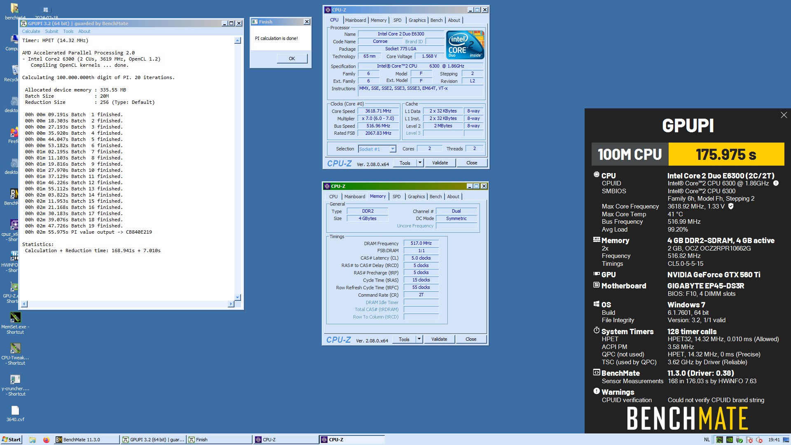The height and width of the screenshot is (445, 791).
Task: Open Graphics tab in the bottom CPU-Z window
Action: coord(416,197)
